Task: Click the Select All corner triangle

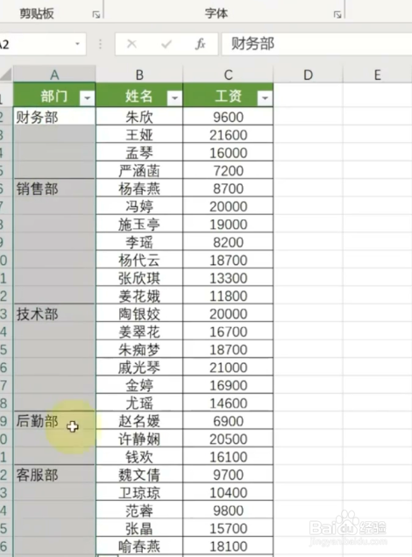Action: coord(6,75)
